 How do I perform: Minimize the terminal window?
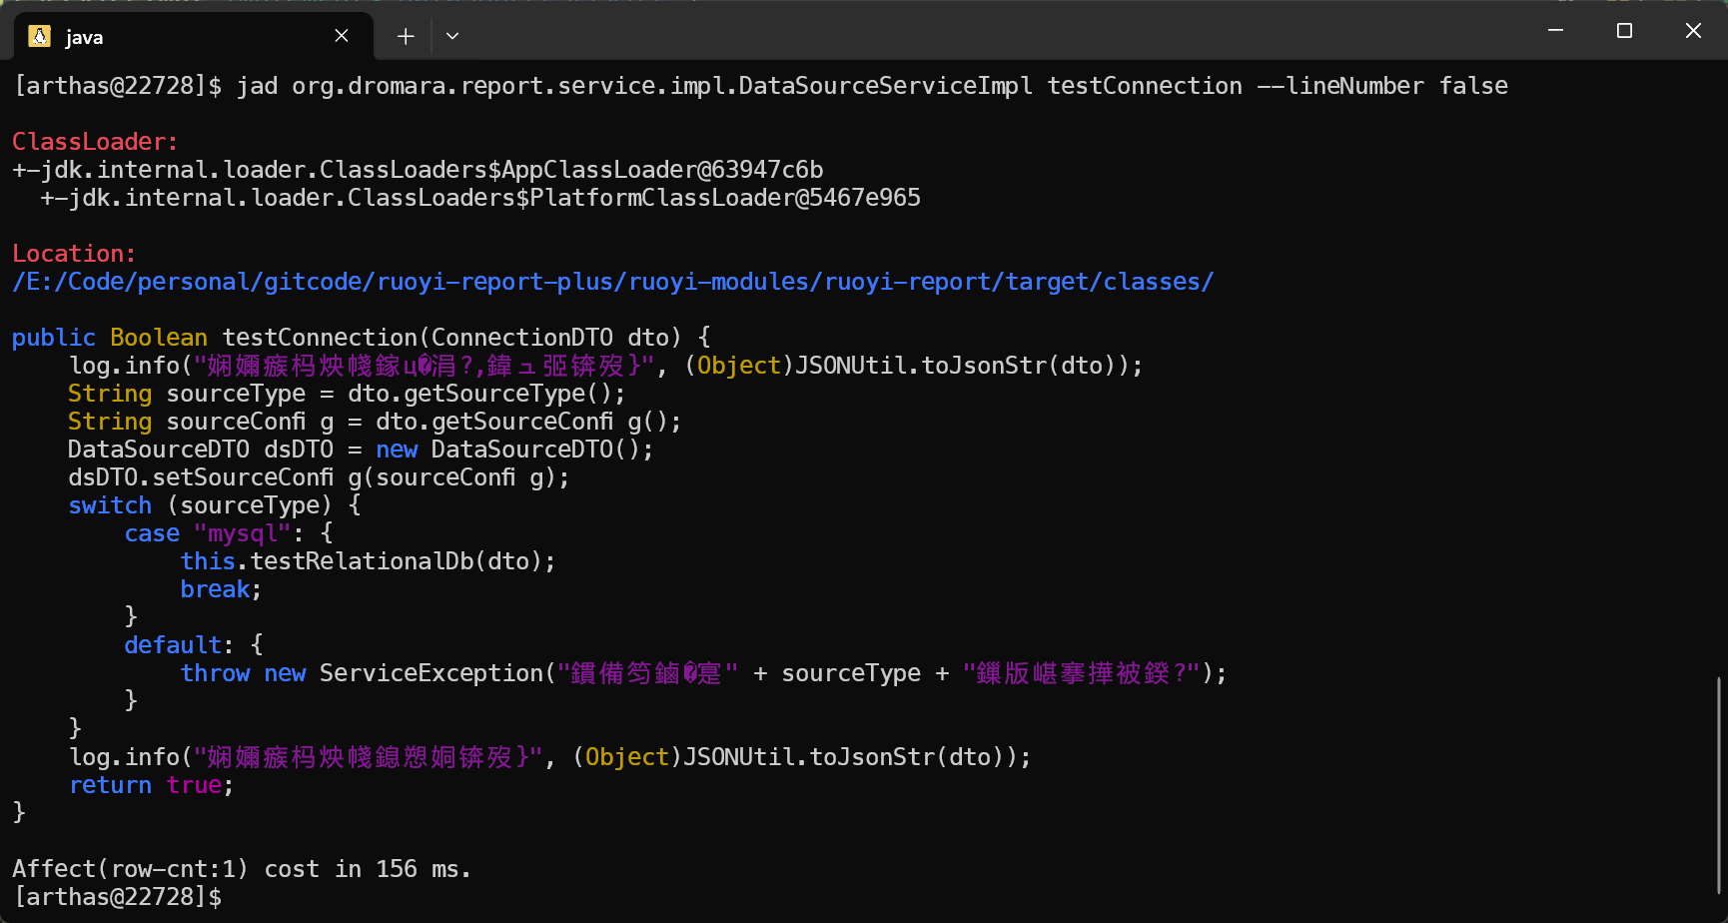click(1555, 31)
